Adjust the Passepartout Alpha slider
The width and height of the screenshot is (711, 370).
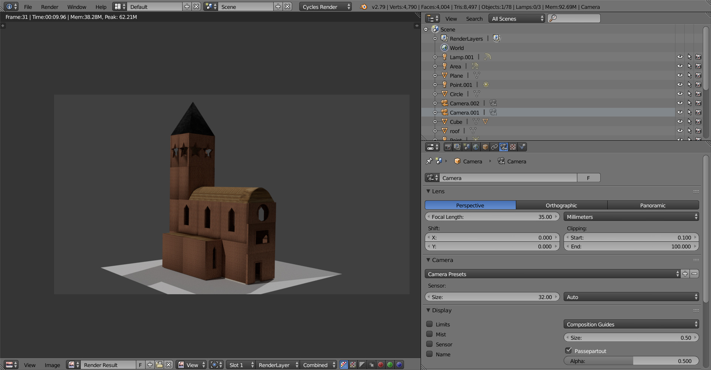[631, 361]
